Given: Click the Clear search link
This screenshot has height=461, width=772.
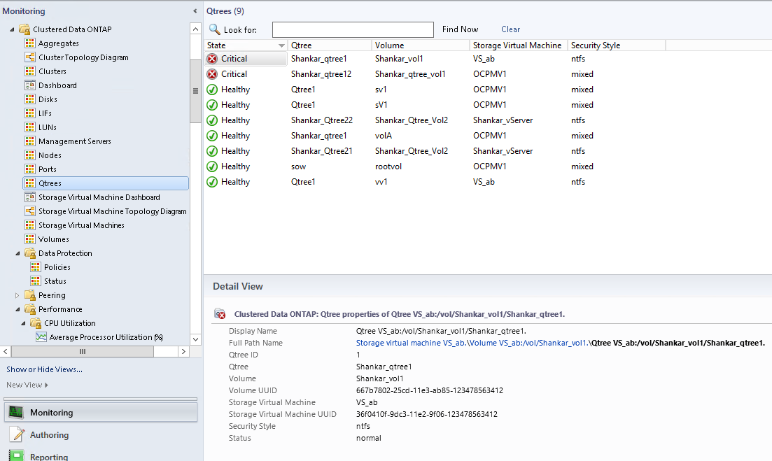Looking at the screenshot, I should (x=510, y=29).
